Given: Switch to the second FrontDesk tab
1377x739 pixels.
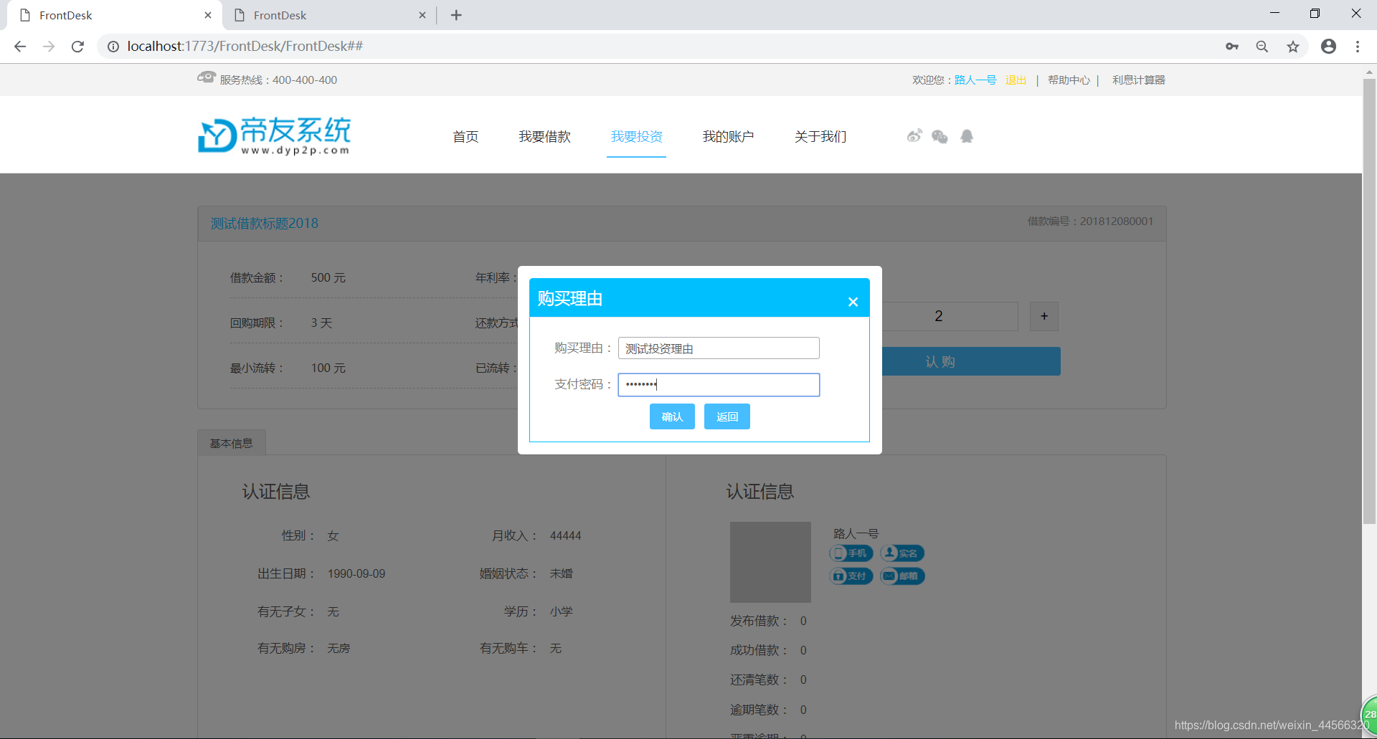Looking at the screenshot, I should (x=330, y=15).
